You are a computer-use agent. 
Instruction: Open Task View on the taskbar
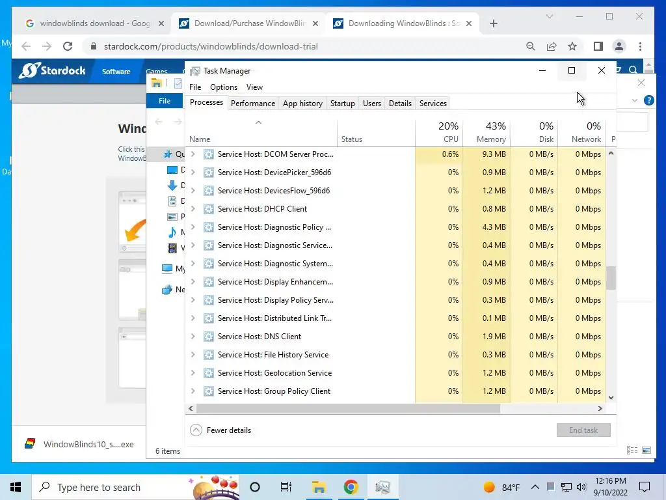click(286, 487)
